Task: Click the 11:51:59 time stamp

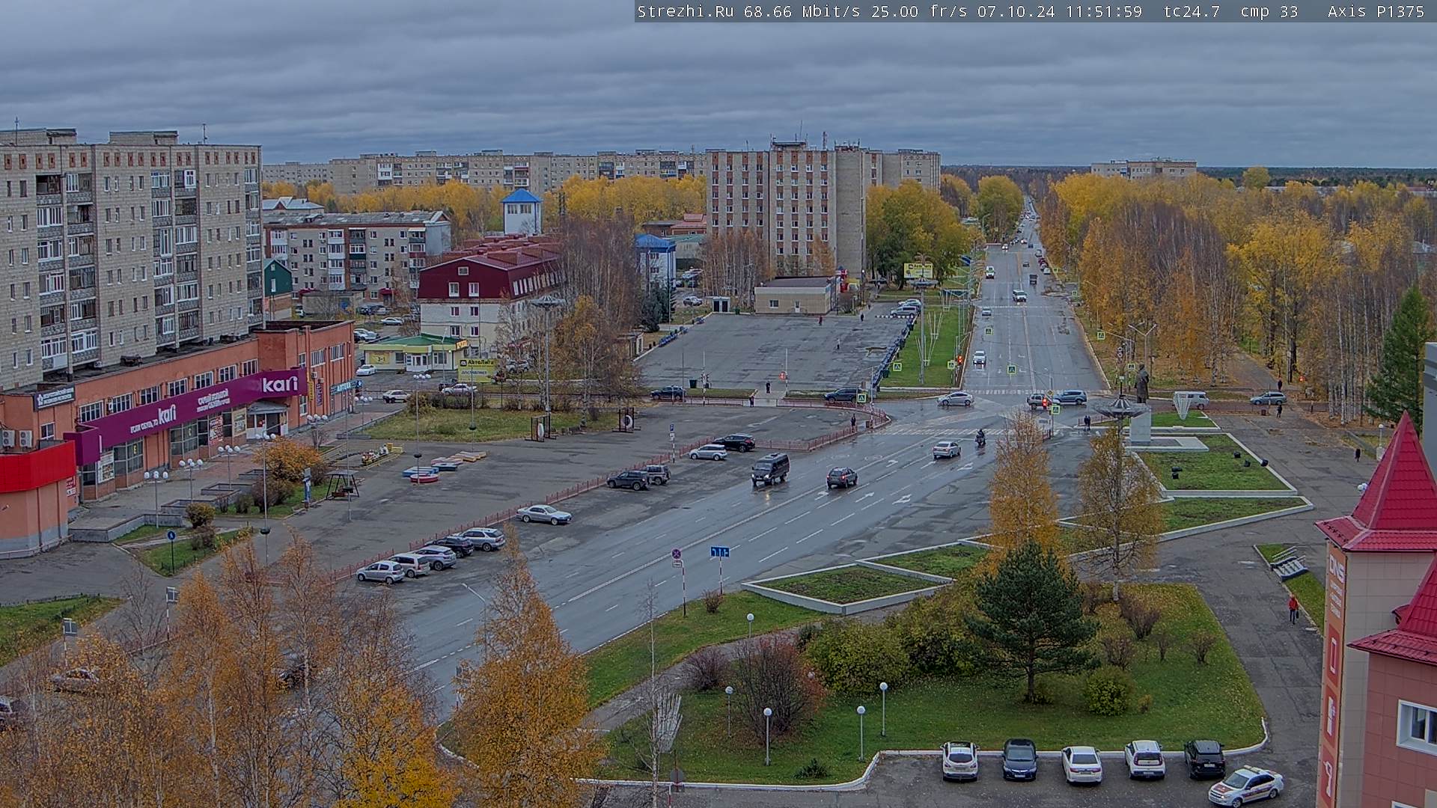Action: (1103, 11)
